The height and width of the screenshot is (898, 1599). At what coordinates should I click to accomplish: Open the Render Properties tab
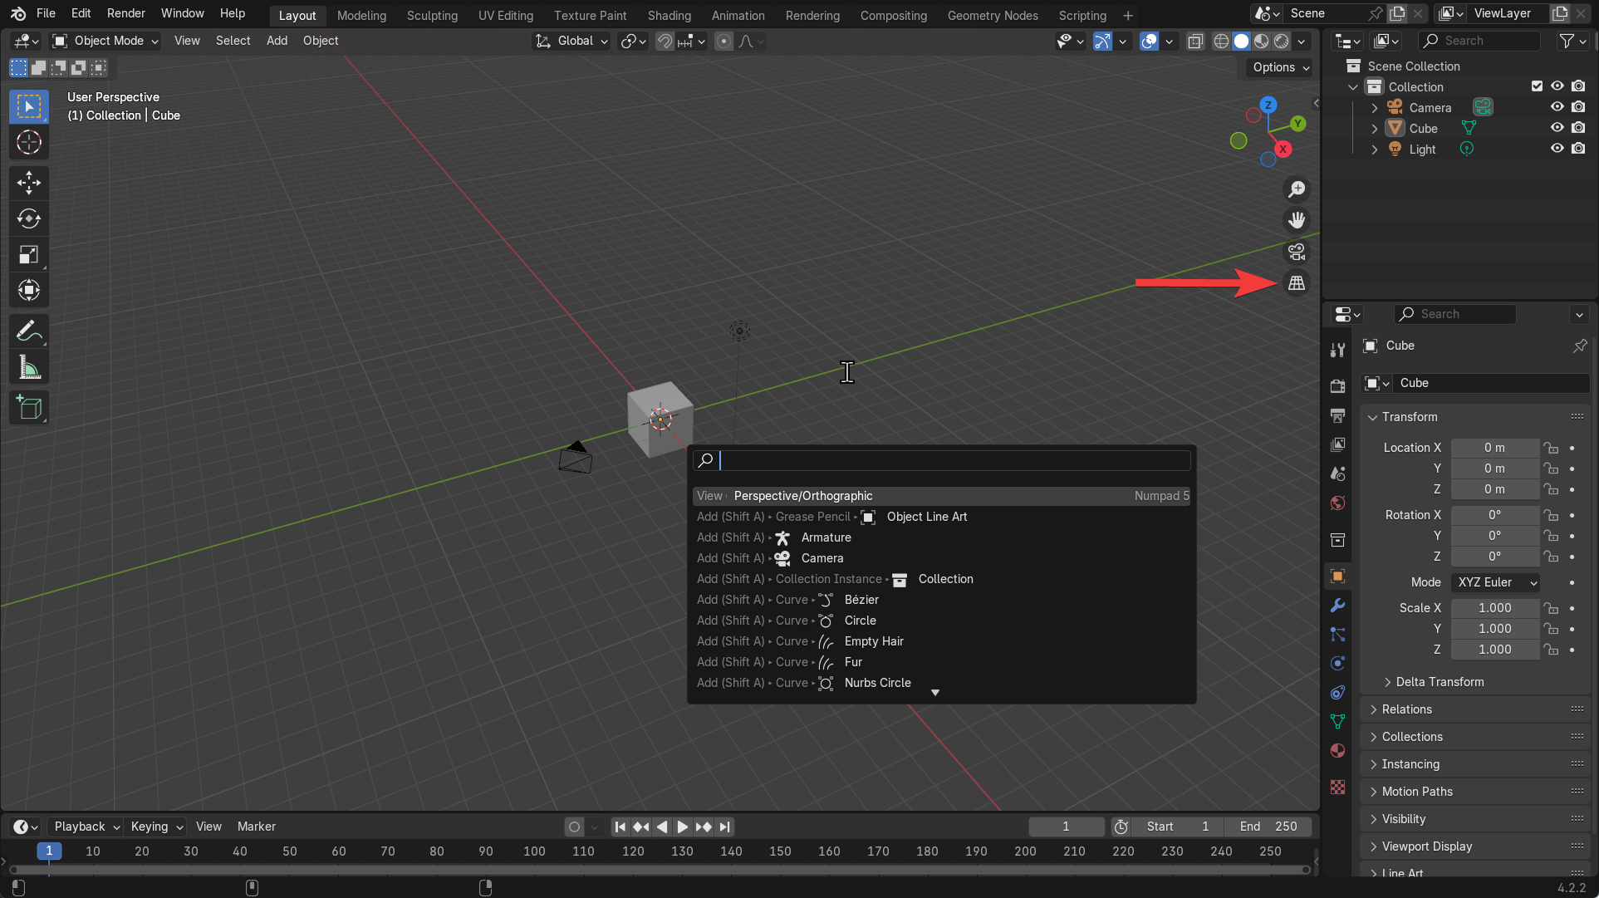click(x=1337, y=386)
